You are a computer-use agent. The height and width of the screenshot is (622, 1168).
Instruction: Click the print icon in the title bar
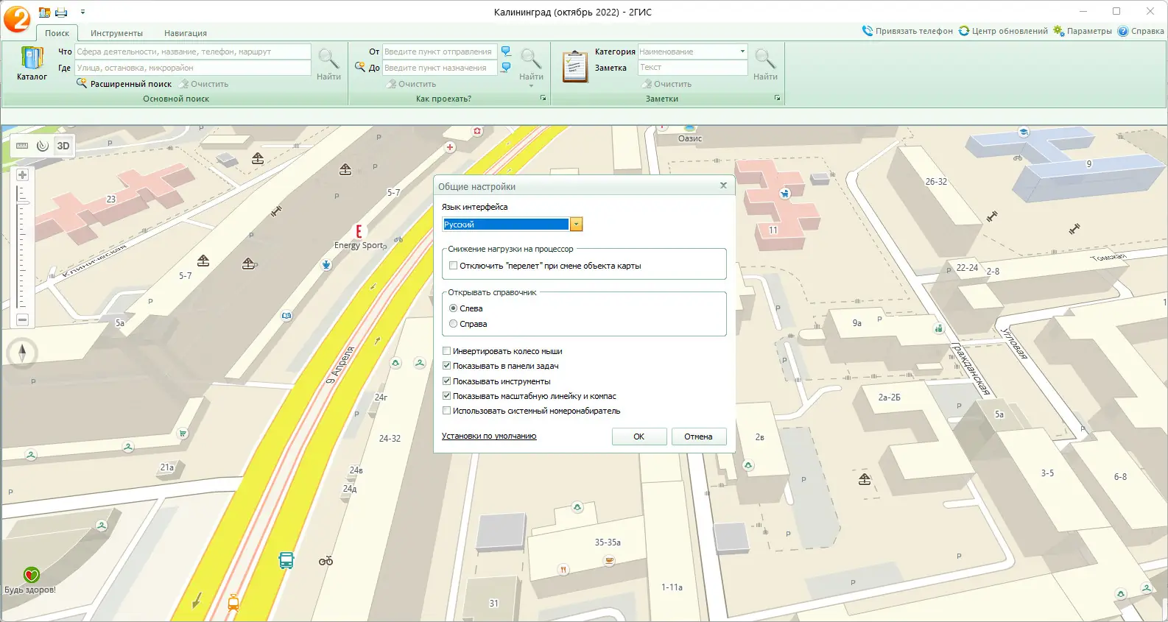[x=62, y=13]
